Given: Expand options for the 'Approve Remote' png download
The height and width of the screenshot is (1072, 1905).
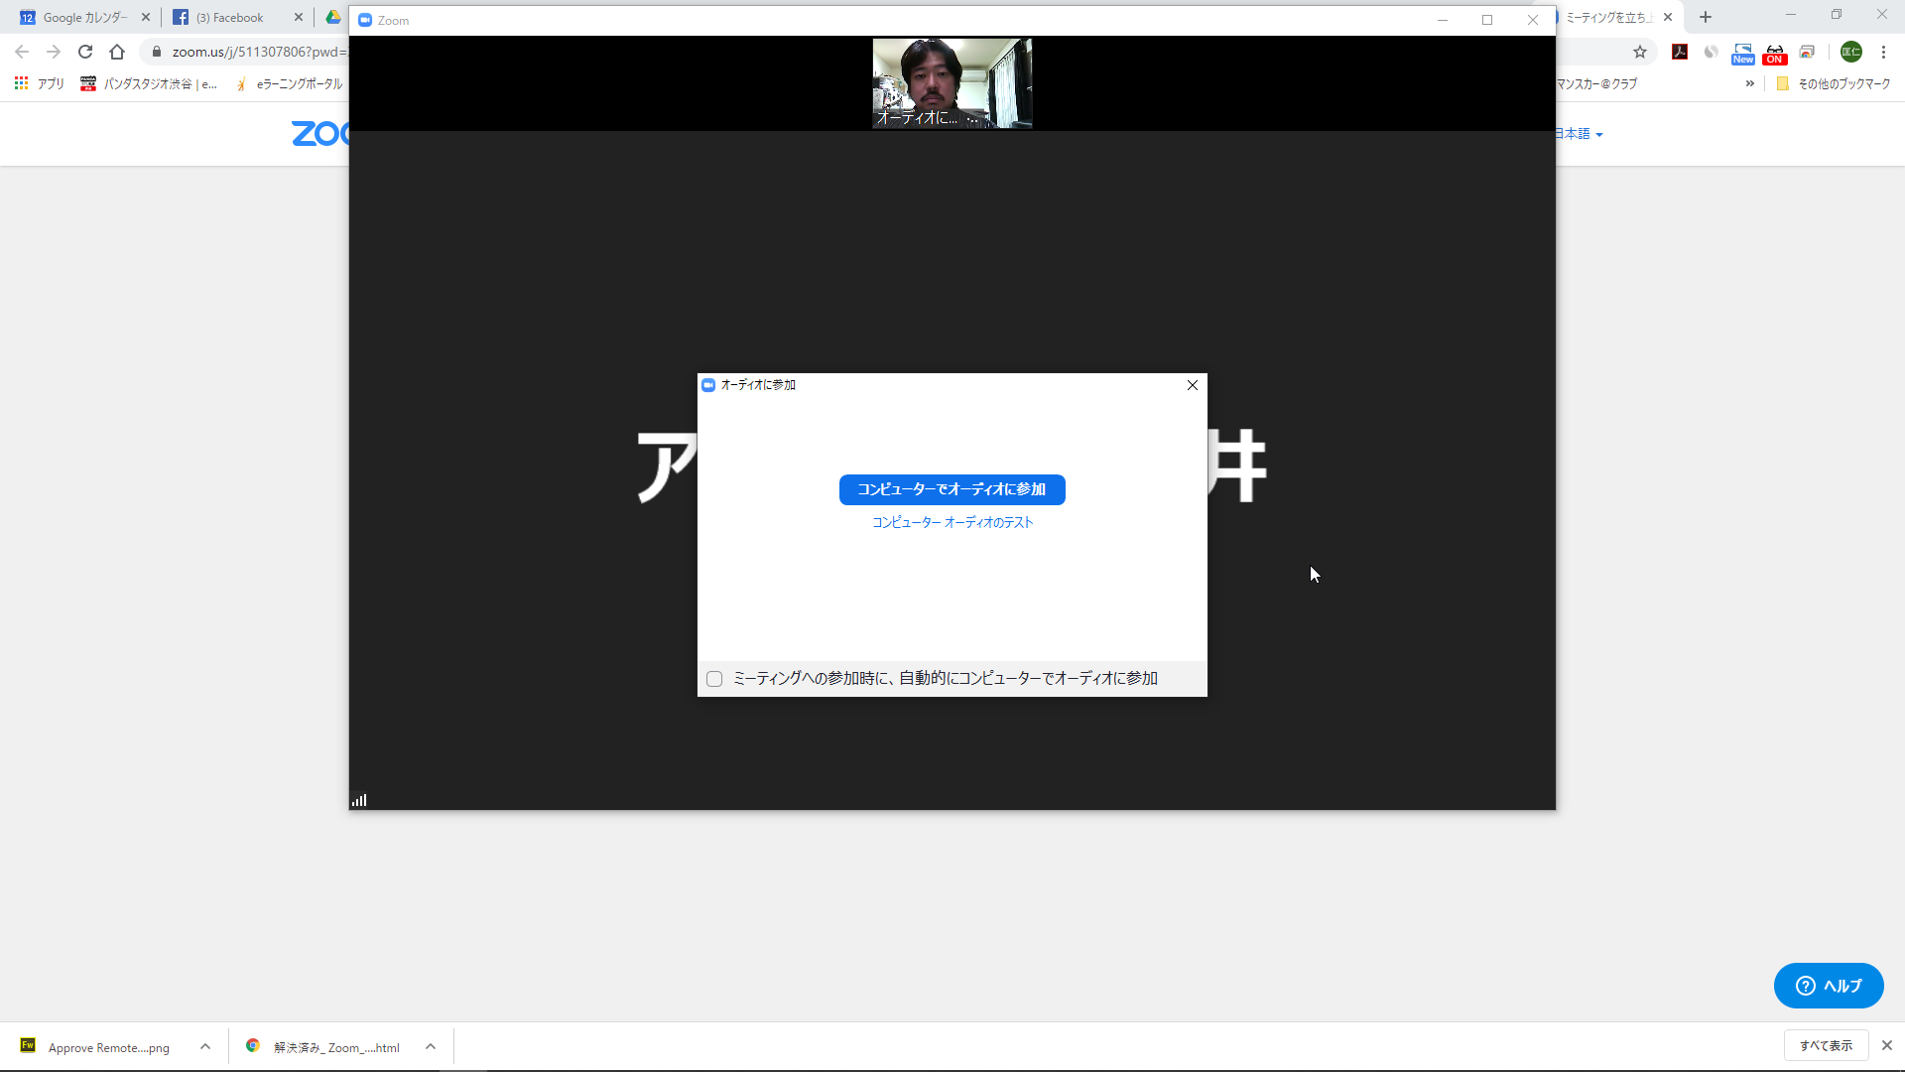Looking at the screenshot, I should point(205,1046).
